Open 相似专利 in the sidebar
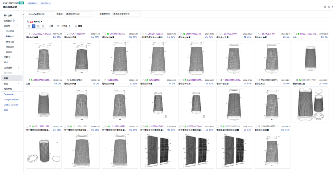 click(x=8, y=89)
